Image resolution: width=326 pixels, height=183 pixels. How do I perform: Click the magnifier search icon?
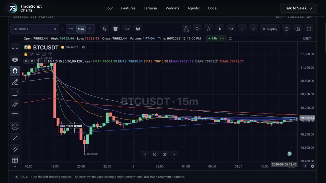coord(197,29)
